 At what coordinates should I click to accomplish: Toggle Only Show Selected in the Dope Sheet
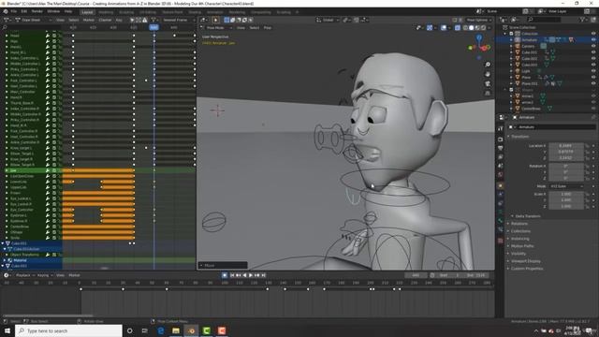click(132, 20)
